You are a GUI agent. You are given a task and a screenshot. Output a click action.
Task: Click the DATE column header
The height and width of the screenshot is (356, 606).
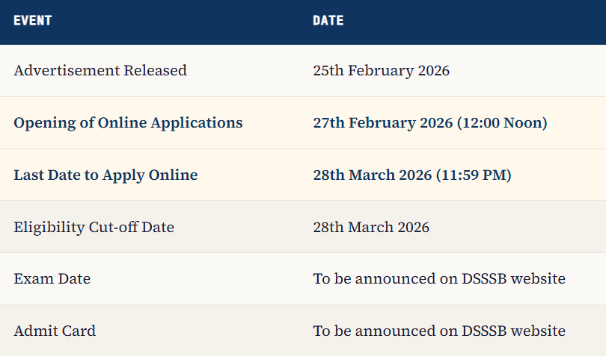tap(328, 21)
